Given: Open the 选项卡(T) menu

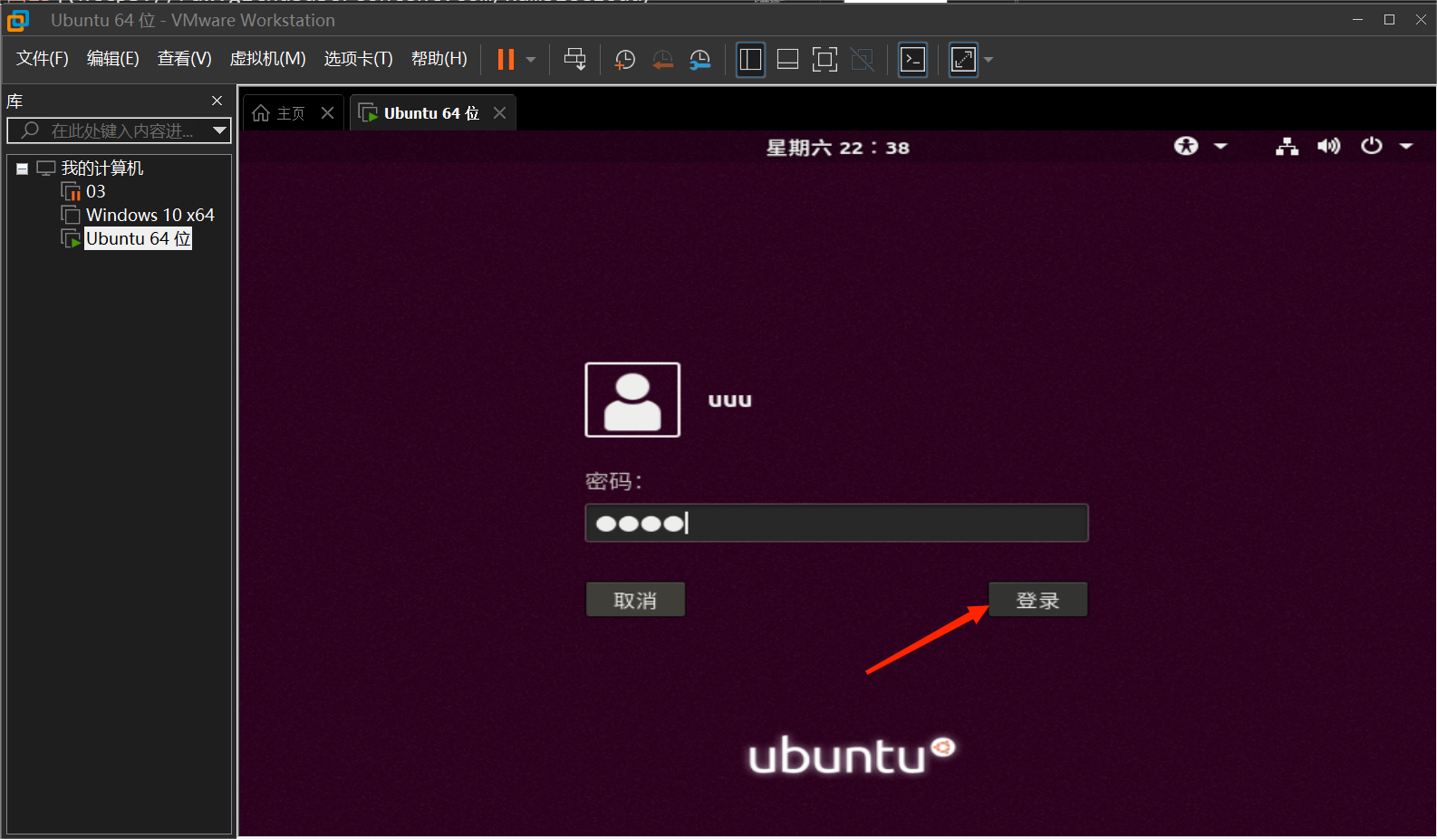Looking at the screenshot, I should 359,59.
